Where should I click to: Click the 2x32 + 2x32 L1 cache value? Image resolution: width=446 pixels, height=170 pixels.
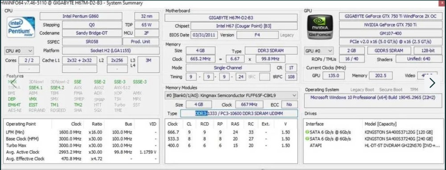point(79,60)
